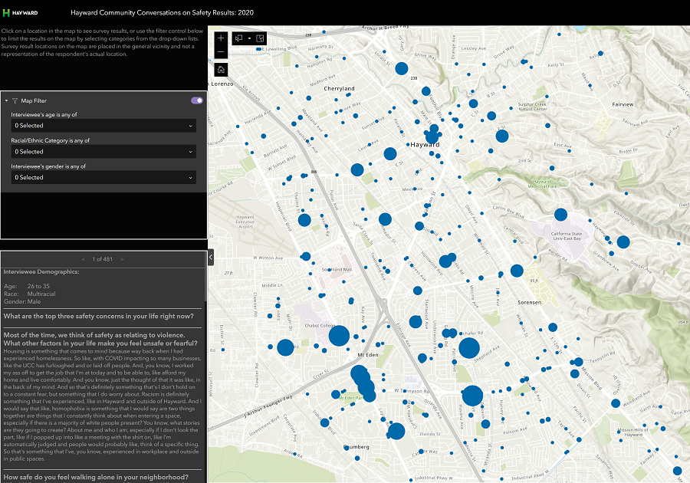Go to the next survey result
This screenshot has height=483, width=690.
pyautogui.click(x=121, y=259)
